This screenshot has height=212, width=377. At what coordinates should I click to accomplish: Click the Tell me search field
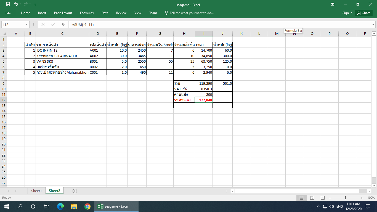[x=192, y=13]
